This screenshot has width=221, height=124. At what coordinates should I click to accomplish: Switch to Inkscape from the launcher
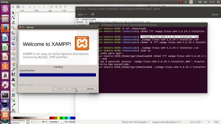pos(5,104)
